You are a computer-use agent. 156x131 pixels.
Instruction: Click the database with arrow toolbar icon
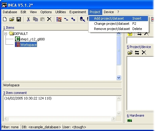point(83,19)
